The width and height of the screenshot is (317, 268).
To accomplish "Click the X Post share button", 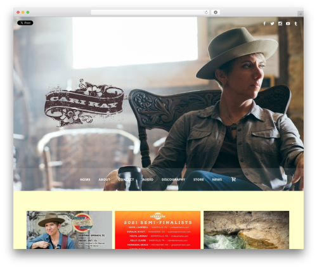I will (x=25, y=23).
